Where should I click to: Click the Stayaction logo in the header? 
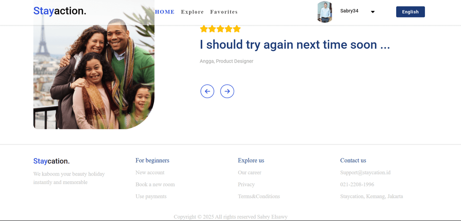coord(60,11)
